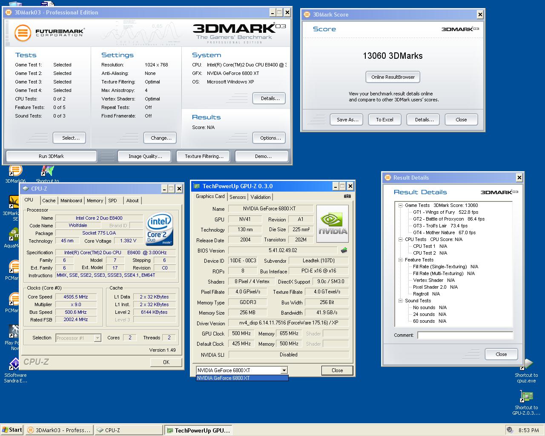Open the Image Quality... tool
Viewport: 545px width, 436px height.
point(144,156)
